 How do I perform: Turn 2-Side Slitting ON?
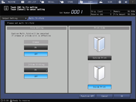36,70
